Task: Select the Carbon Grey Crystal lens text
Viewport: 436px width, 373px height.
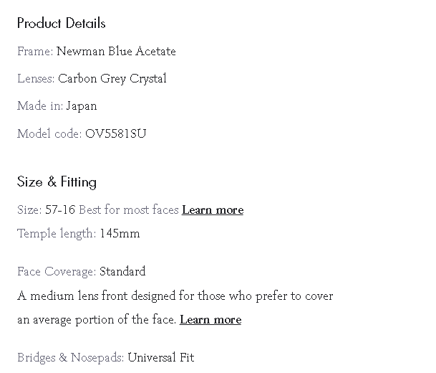Action: coord(112,79)
